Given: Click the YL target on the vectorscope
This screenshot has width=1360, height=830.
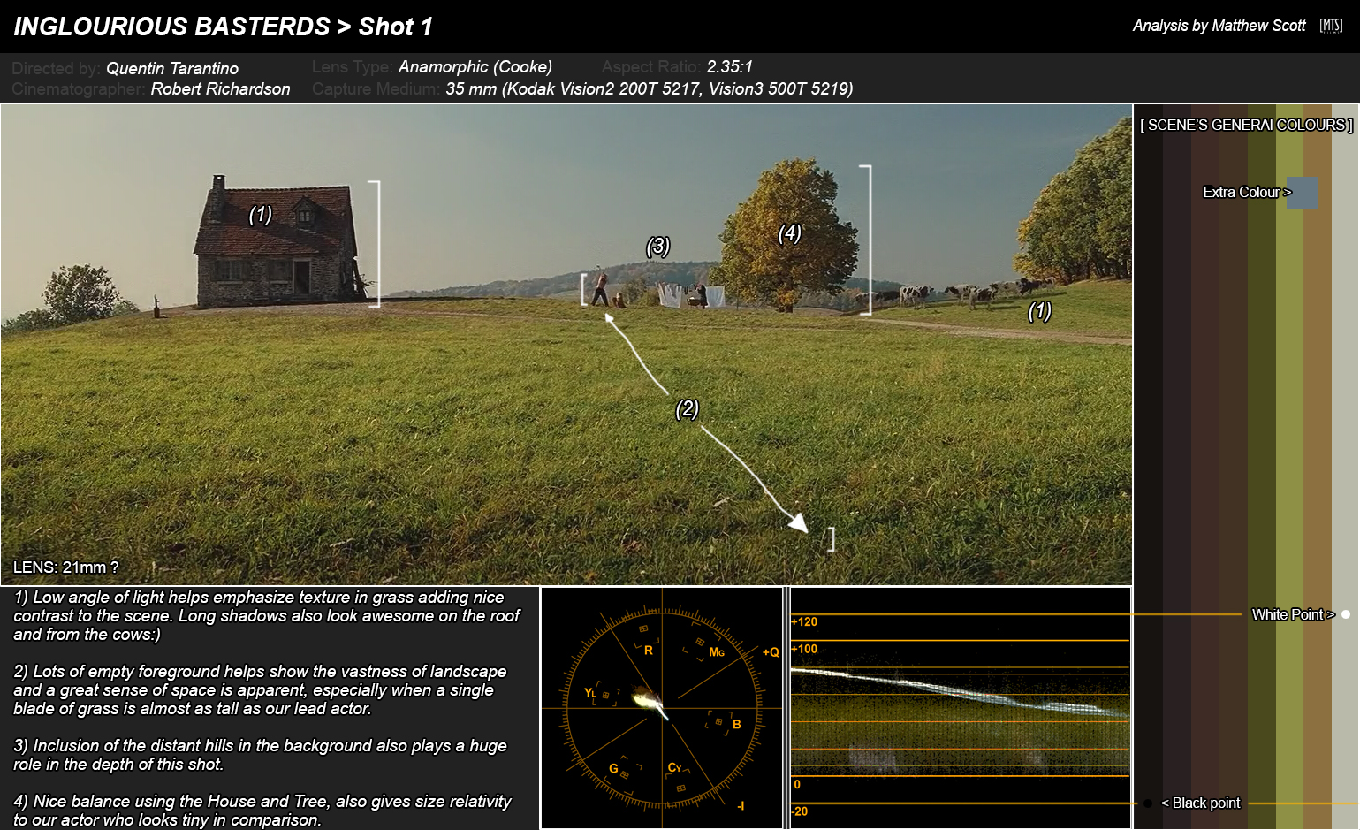Looking at the screenshot, I should tap(601, 694).
